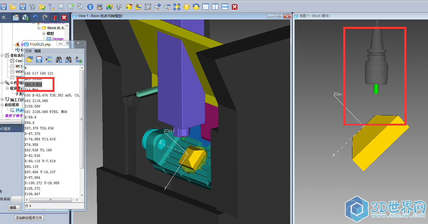Click the Save project (VC) toolbar icon
The height and width of the screenshot is (224, 428).
[x=4, y=7]
